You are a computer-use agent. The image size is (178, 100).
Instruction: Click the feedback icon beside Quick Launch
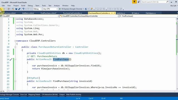coord(139,2)
